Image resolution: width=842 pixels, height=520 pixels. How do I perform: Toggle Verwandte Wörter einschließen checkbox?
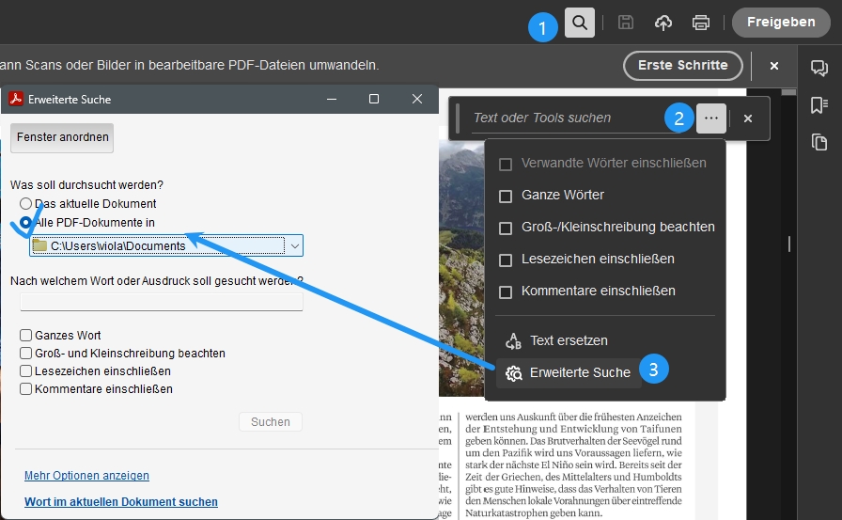coord(506,164)
